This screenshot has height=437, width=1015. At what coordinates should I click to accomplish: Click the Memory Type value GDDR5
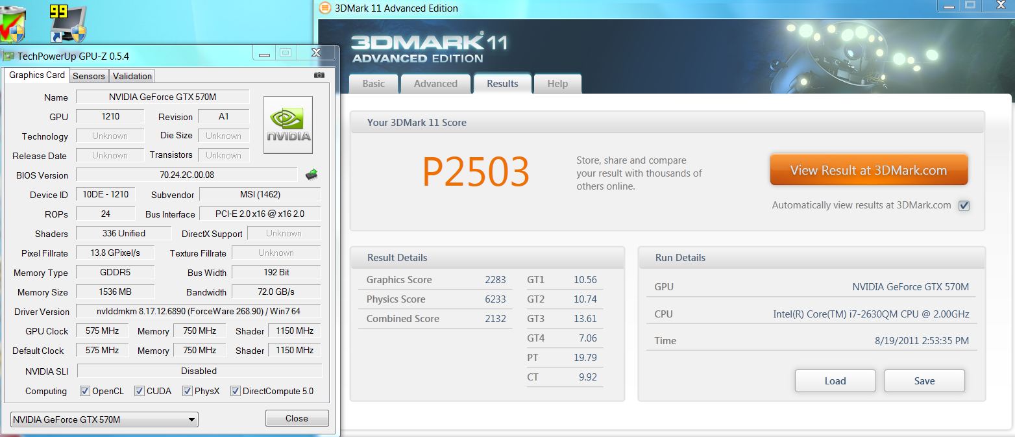coord(116,272)
